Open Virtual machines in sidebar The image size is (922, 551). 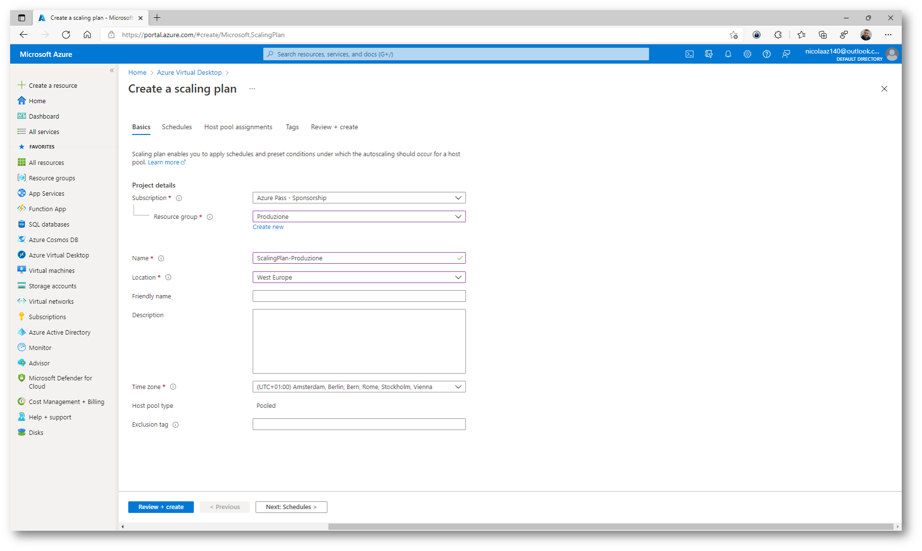(x=52, y=270)
